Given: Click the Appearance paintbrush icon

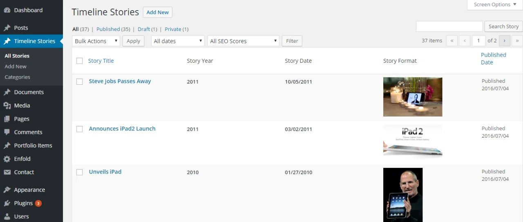Looking at the screenshot, I should point(7,190).
